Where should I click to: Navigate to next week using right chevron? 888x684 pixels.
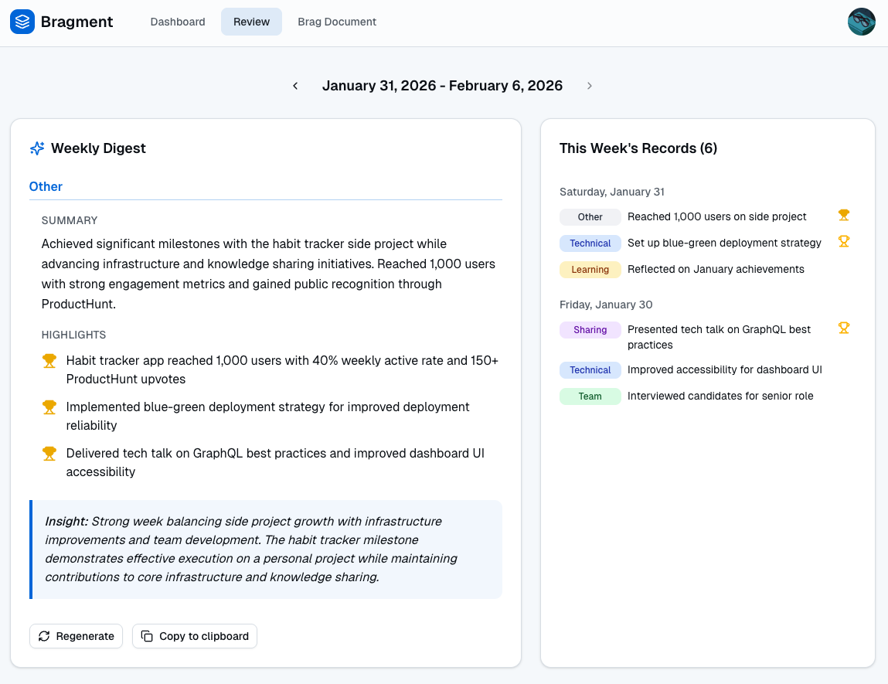pos(590,86)
